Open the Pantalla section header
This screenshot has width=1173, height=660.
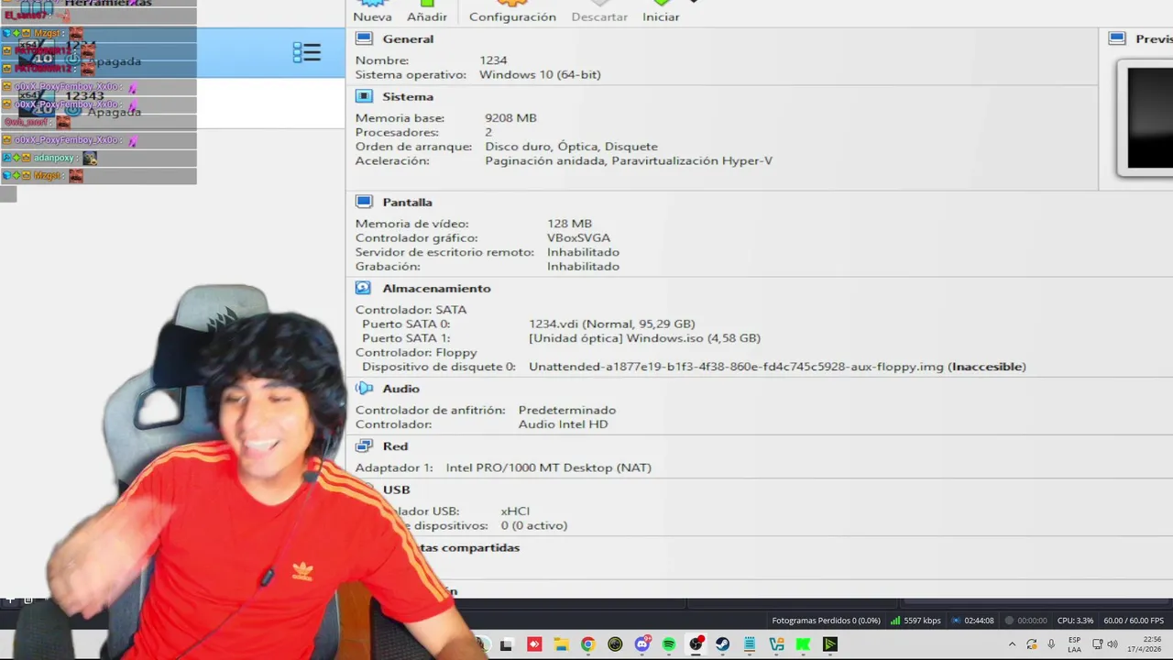pyautogui.click(x=407, y=203)
